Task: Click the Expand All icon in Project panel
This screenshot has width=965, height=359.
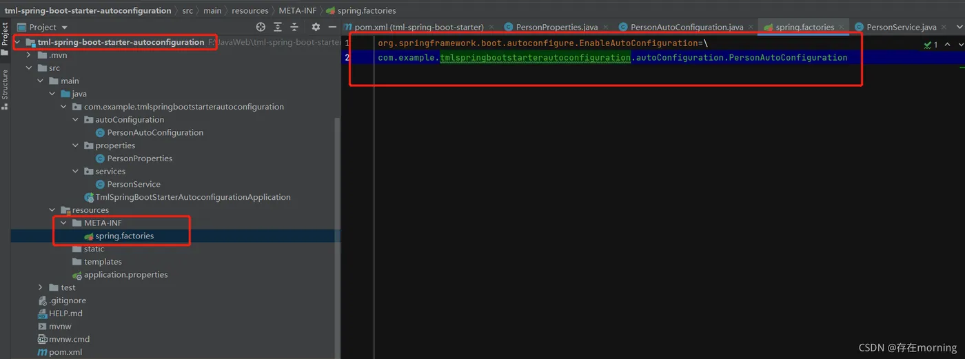Action: 278,27
